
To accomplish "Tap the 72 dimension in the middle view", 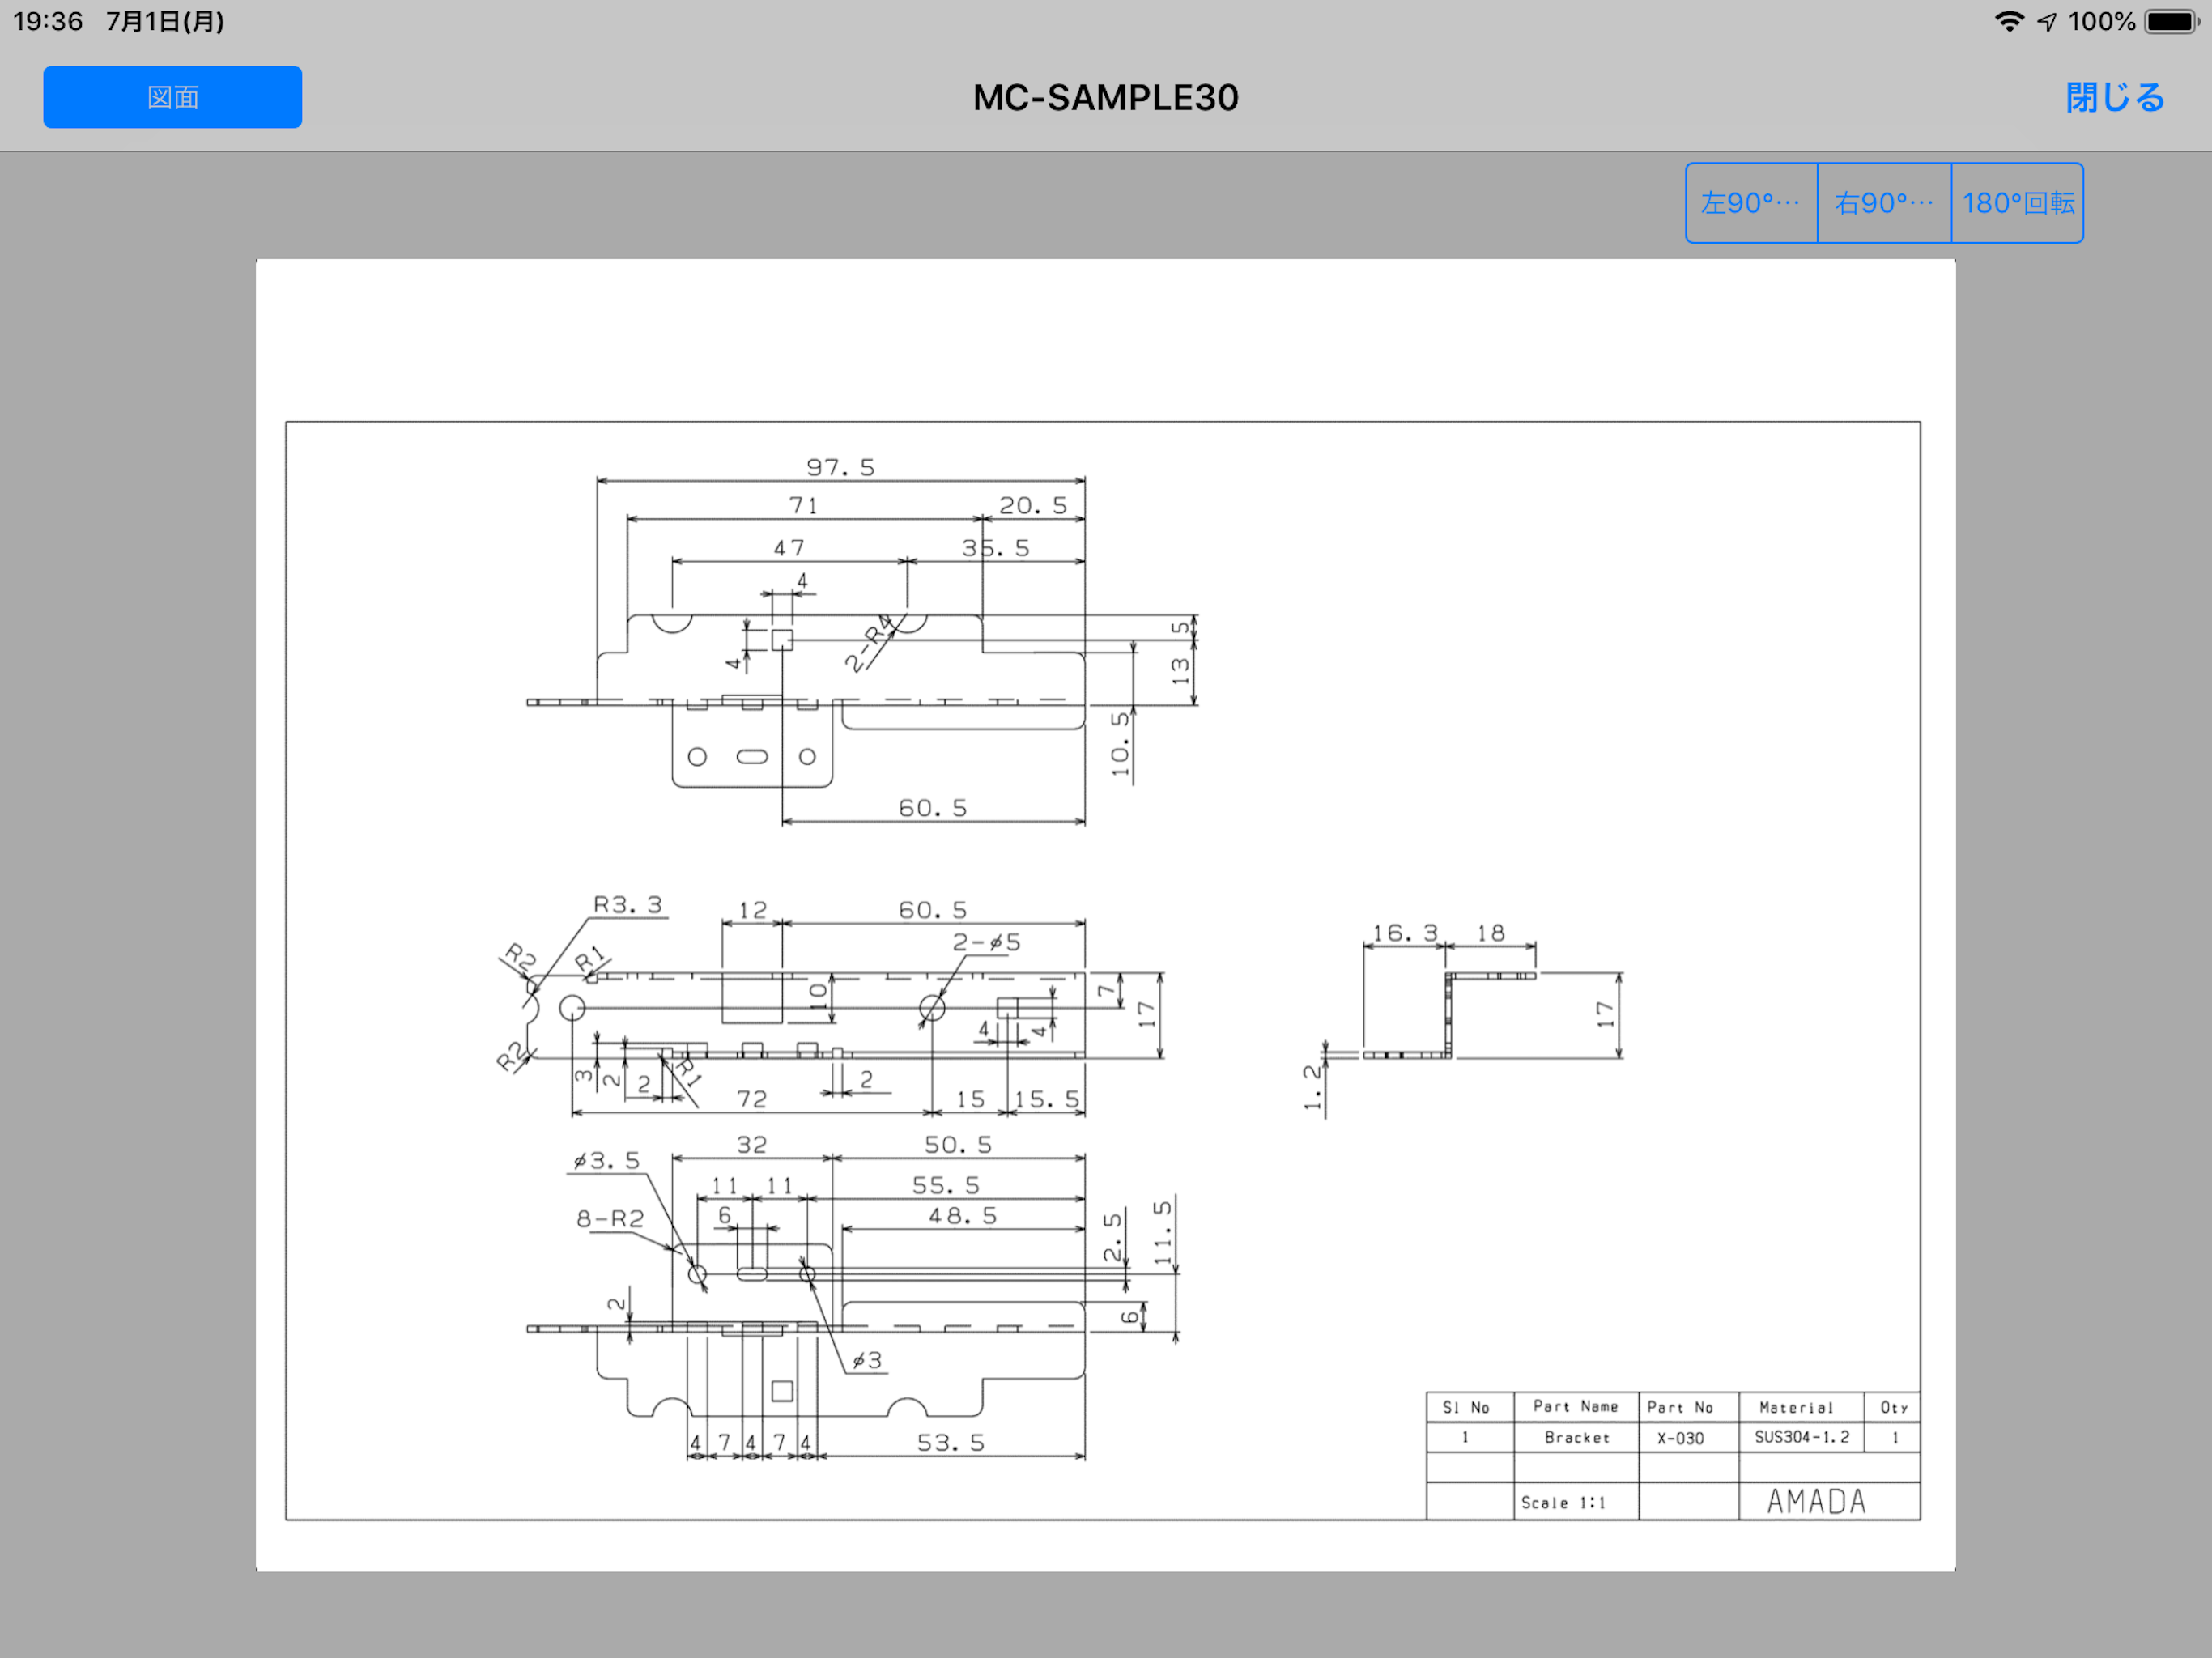I will click(x=752, y=1099).
